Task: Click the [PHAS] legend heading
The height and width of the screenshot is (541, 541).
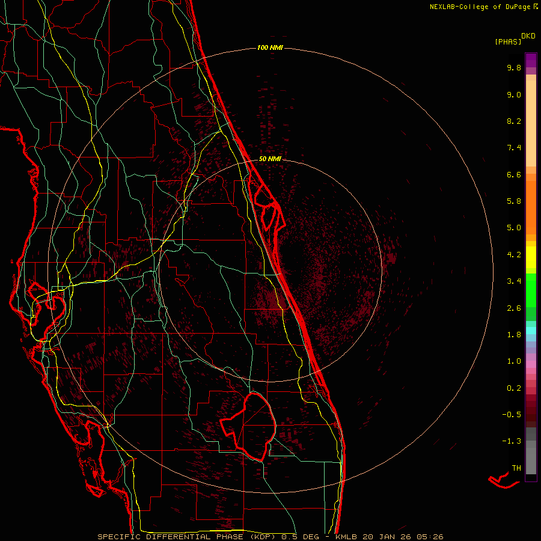Action: coord(507,41)
